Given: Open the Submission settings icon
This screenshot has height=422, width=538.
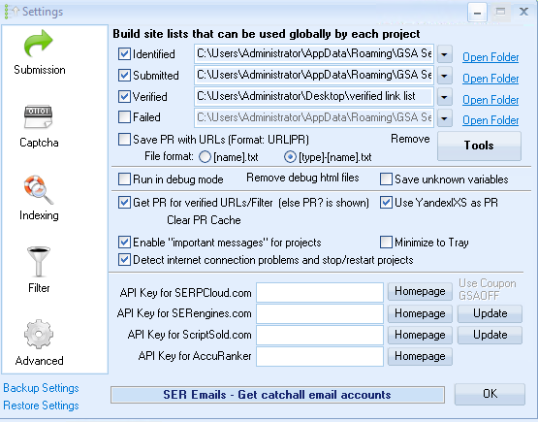Looking at the screenshot, I should 39,44.
